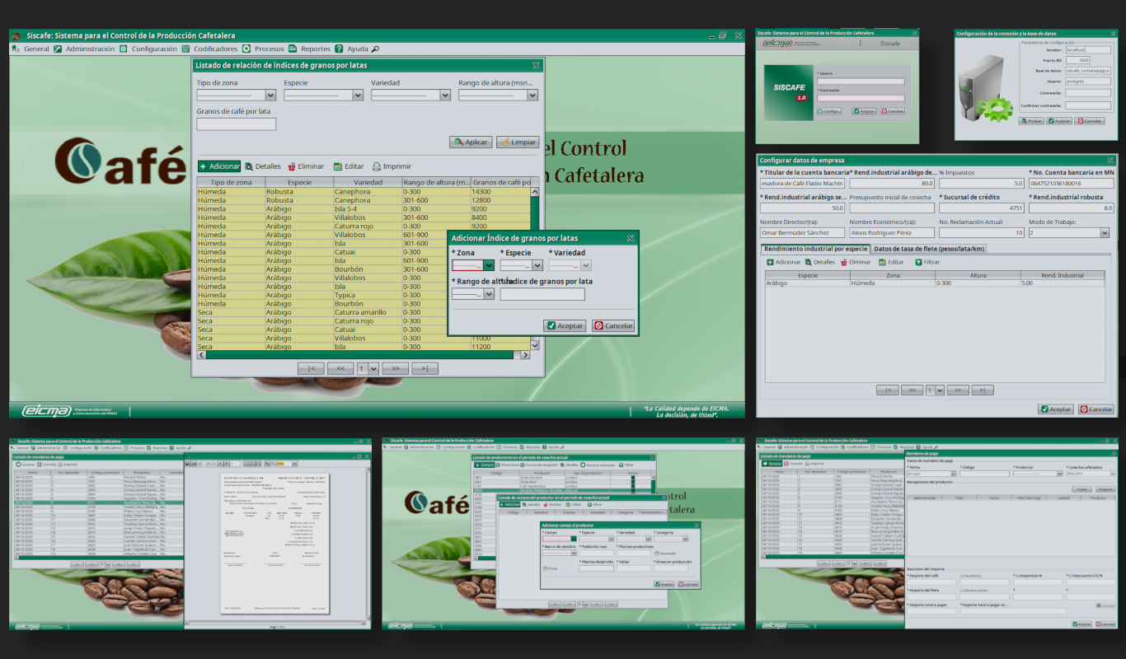Click Imprimir in the granos por latas list toolbar
This screenshot has width=1126, height=659.
pyautogui.click(x=392, y=166)
